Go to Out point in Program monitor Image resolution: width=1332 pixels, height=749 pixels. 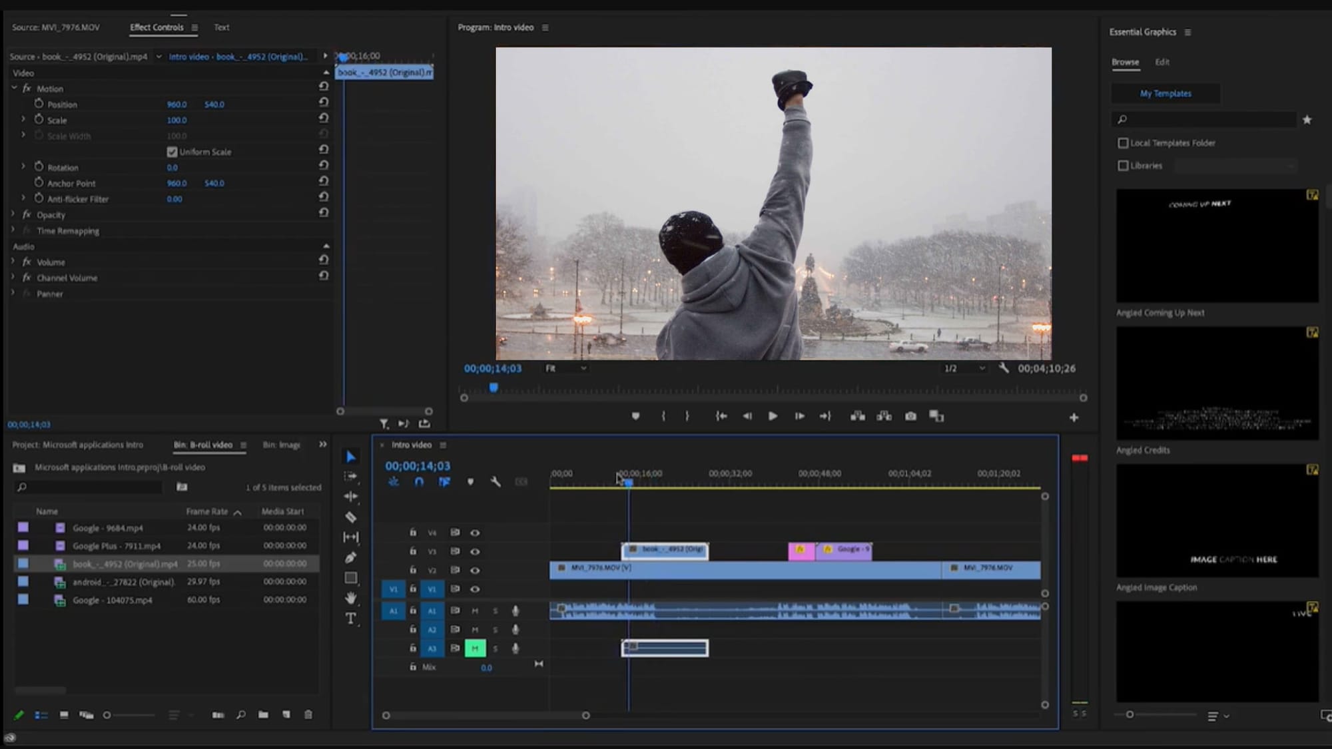point(825,416)
